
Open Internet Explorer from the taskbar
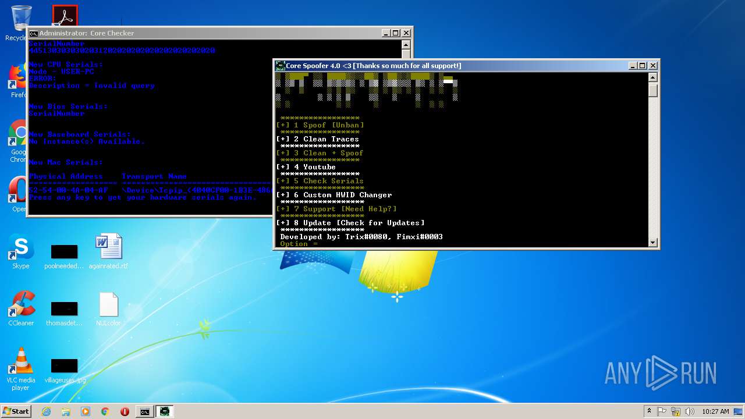(x=46, y=411)
